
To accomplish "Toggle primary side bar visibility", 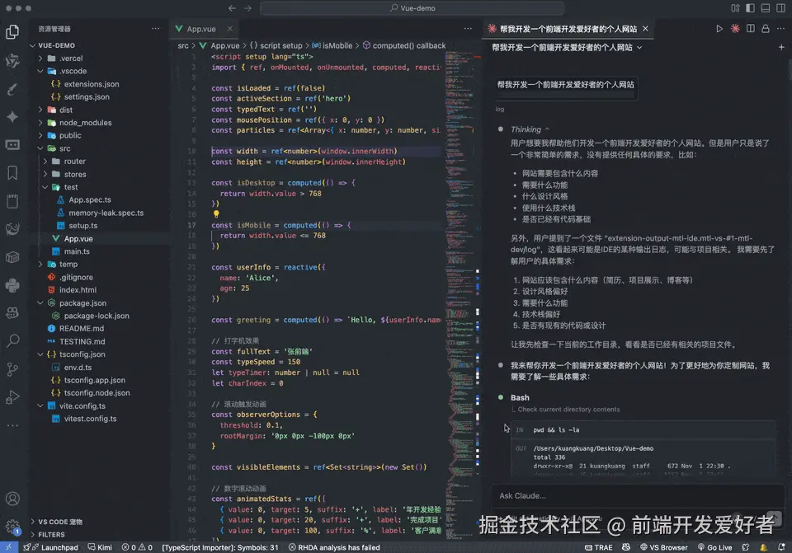I will tap(751, 8).
